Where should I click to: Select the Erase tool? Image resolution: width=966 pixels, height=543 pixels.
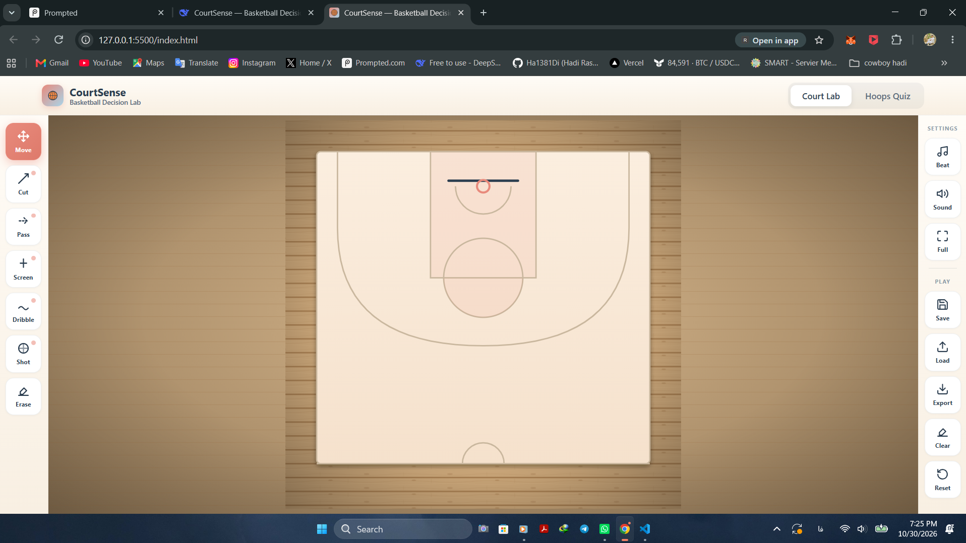[23, 396]
